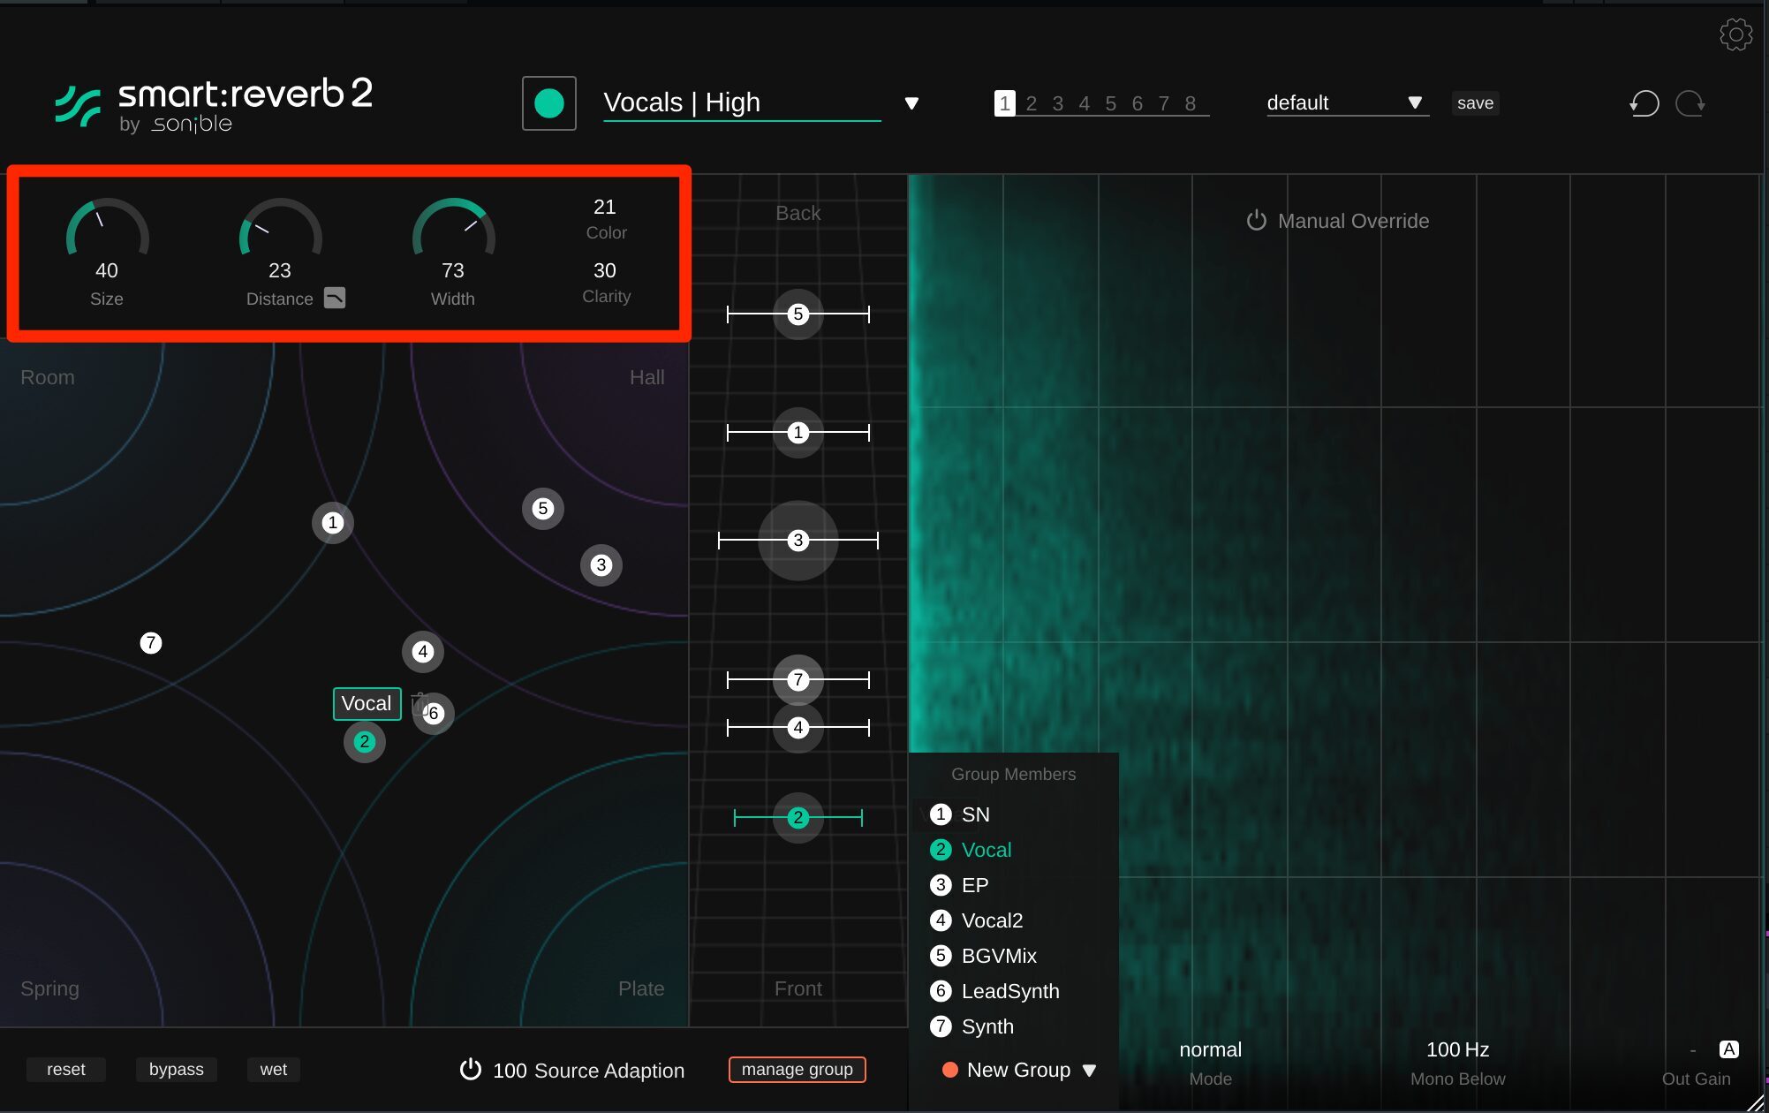Image resolution: width=1769 pixels, height=1113 pixels.
Task: Click the smart:reverb 2 sonible logo
Action: click(x=215, y=105)
